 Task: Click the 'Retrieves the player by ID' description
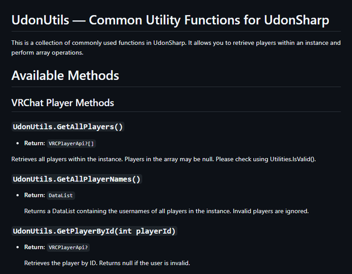61,263
